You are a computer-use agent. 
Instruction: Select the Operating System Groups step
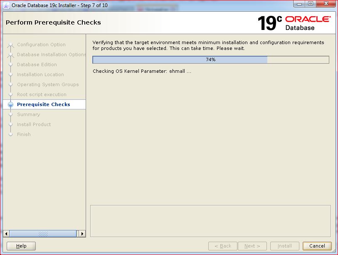(48, 84)
